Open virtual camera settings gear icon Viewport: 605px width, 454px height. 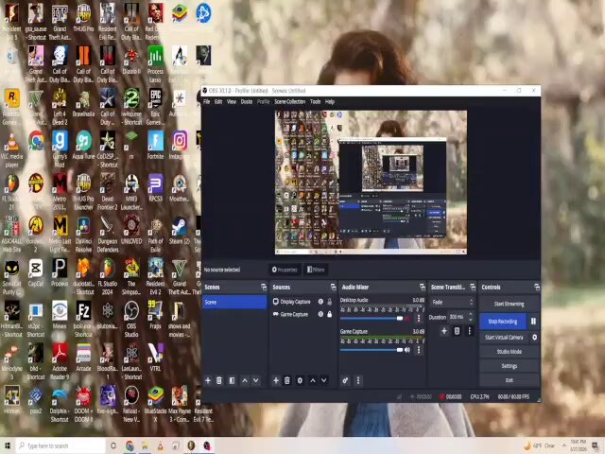point(534,337)
